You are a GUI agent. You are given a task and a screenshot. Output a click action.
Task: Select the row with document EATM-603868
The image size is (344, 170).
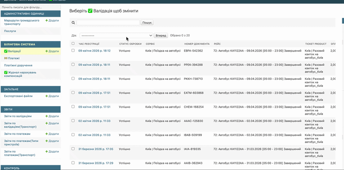click(73, 92)
